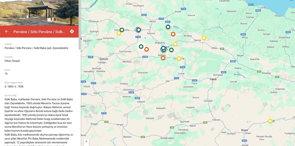
Task: Click the Çorum city label on map
Action: 104,59
